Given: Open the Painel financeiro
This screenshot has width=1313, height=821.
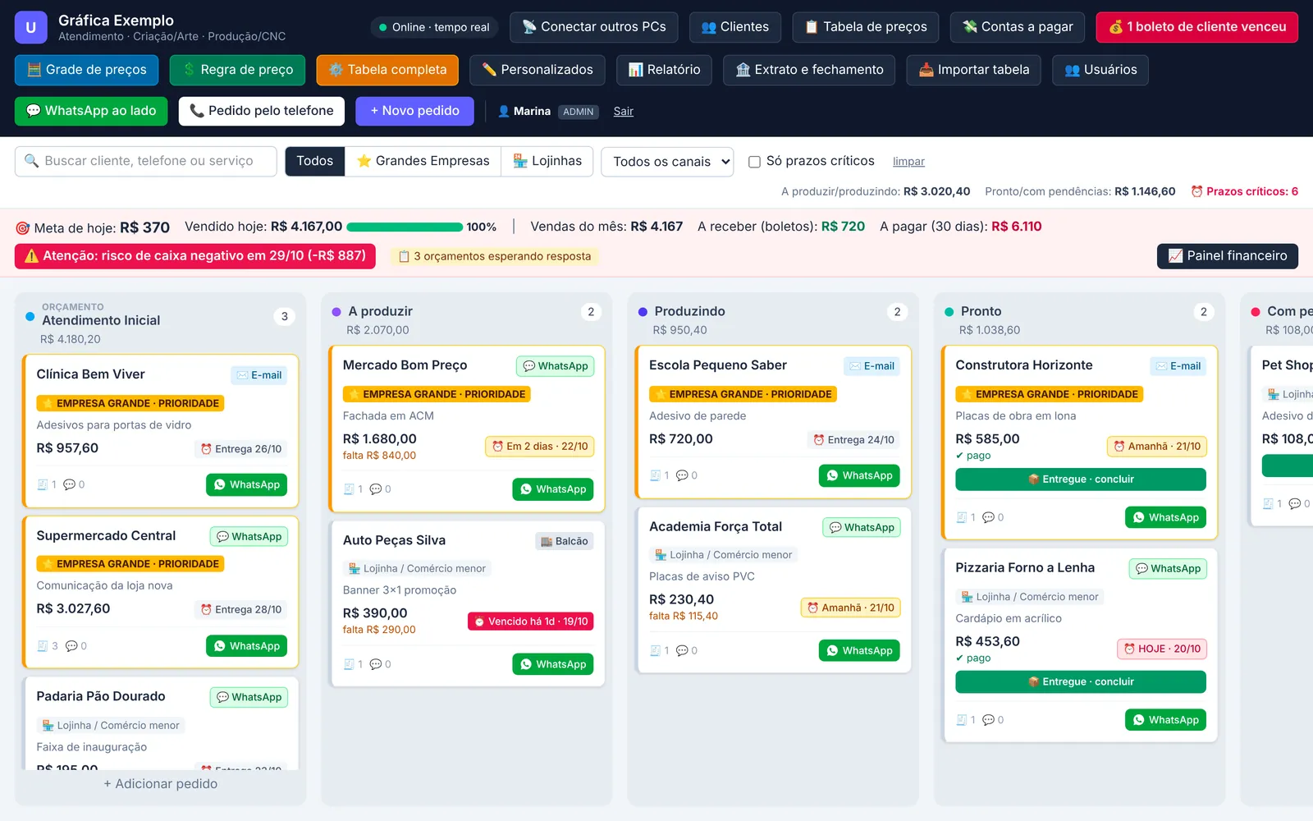Looking at the screenshot, I should (x=1228, y=256).
